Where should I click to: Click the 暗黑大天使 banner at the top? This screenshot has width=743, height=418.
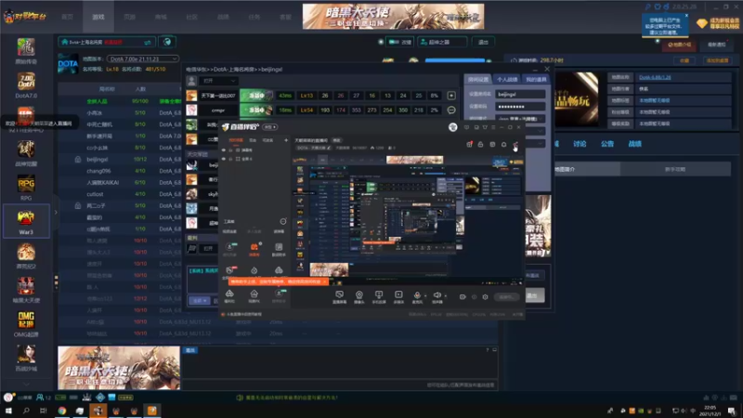point(393,17)
